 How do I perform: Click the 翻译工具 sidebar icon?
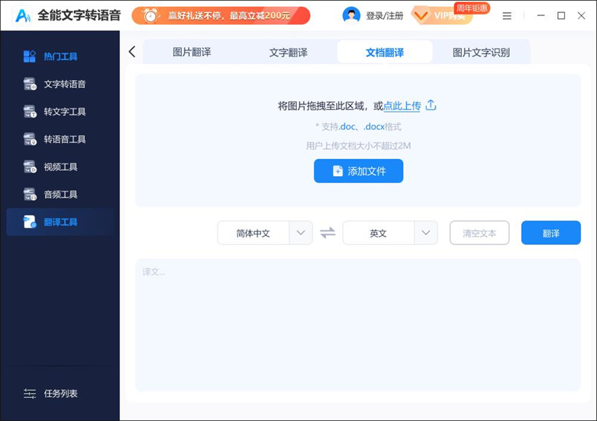click(x=30, y=222)
